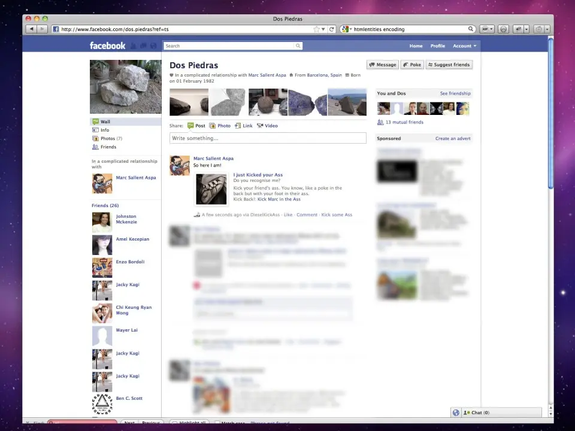This screenshot has height=431, width=575.
Task: Click the Facebook favicon in the address bar
Action: coord(56,29)
